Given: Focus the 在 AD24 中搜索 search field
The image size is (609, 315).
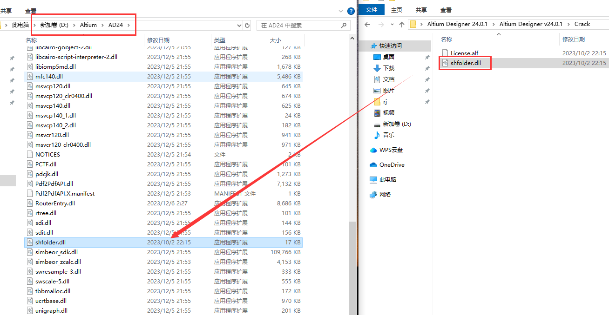Looking at the screenshot, I should click(304, 25).
